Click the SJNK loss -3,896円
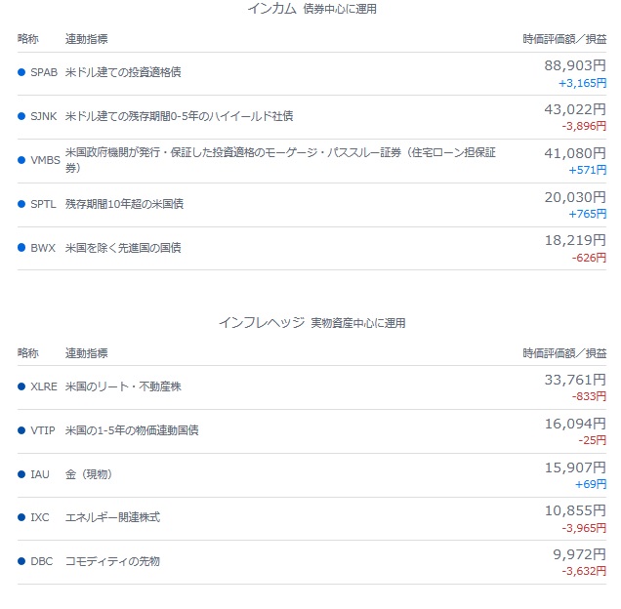The image size is (621, 609). coord(584,127)
